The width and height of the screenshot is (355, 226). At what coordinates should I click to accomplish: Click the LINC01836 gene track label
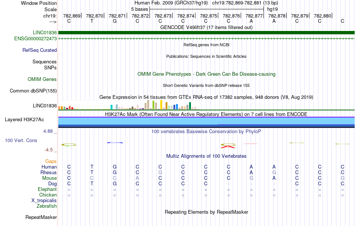tap(44, 33)
